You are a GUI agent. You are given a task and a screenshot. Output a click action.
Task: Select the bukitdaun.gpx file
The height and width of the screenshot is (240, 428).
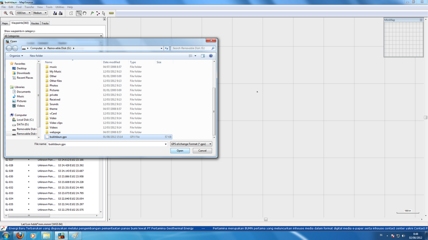58,137
